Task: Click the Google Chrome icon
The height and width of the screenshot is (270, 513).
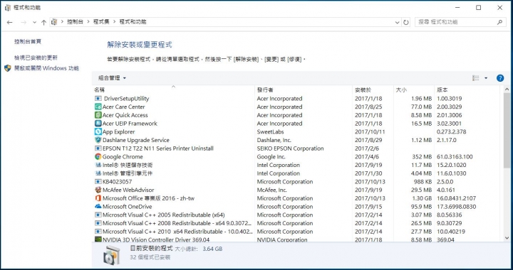Action: 98,156
